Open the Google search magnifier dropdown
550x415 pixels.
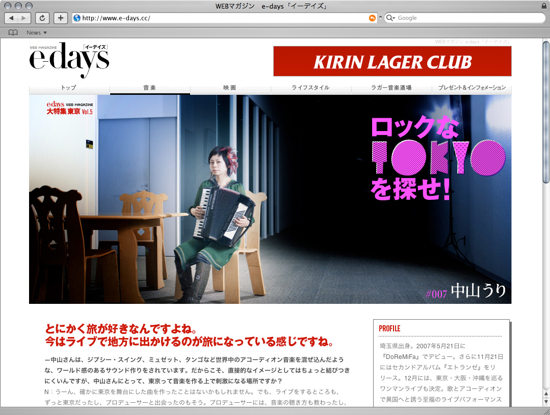[391, 18]
